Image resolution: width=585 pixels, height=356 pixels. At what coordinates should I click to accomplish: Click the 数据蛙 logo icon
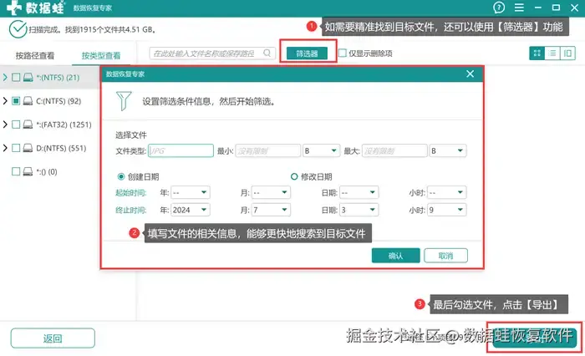14,8
